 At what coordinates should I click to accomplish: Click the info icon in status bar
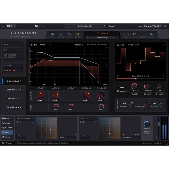[x=3, y=143]
